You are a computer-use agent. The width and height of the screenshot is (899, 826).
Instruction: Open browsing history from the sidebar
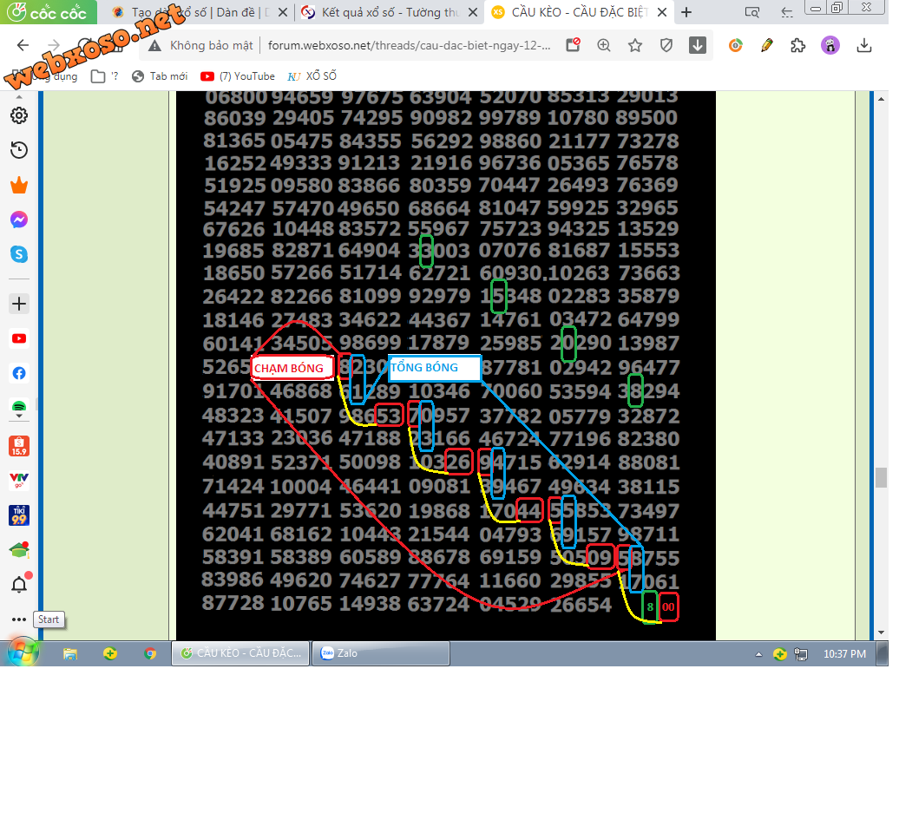[x=18, y=151]
